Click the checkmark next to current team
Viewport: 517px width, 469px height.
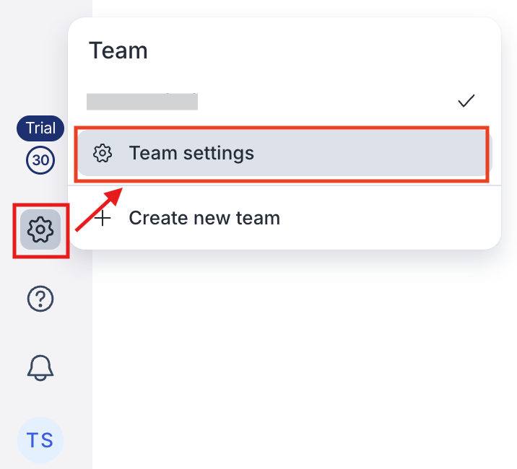point(466,101)
